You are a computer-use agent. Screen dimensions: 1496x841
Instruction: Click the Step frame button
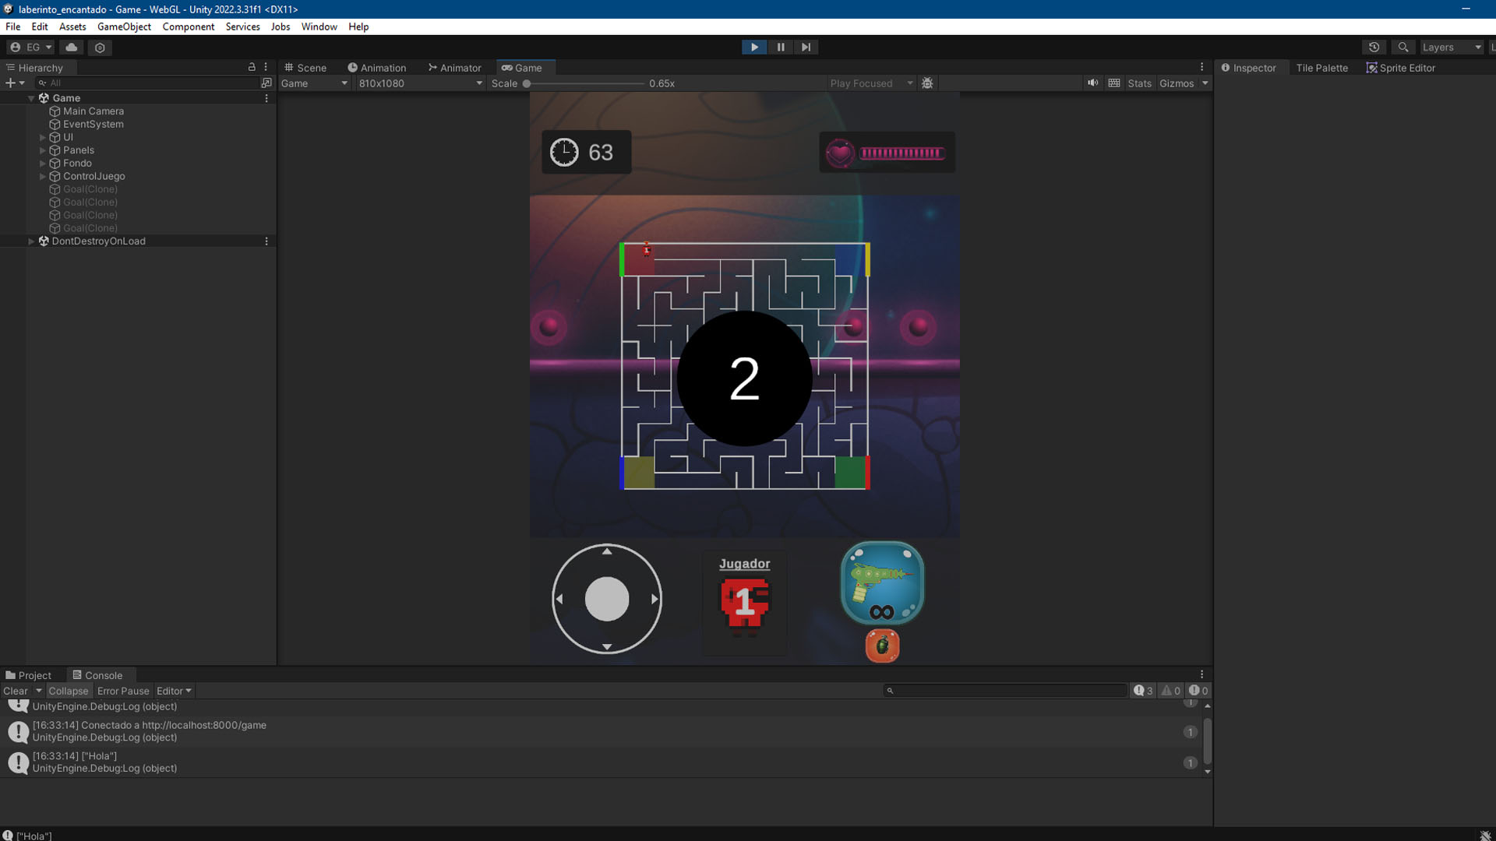[x=806, y=48]
